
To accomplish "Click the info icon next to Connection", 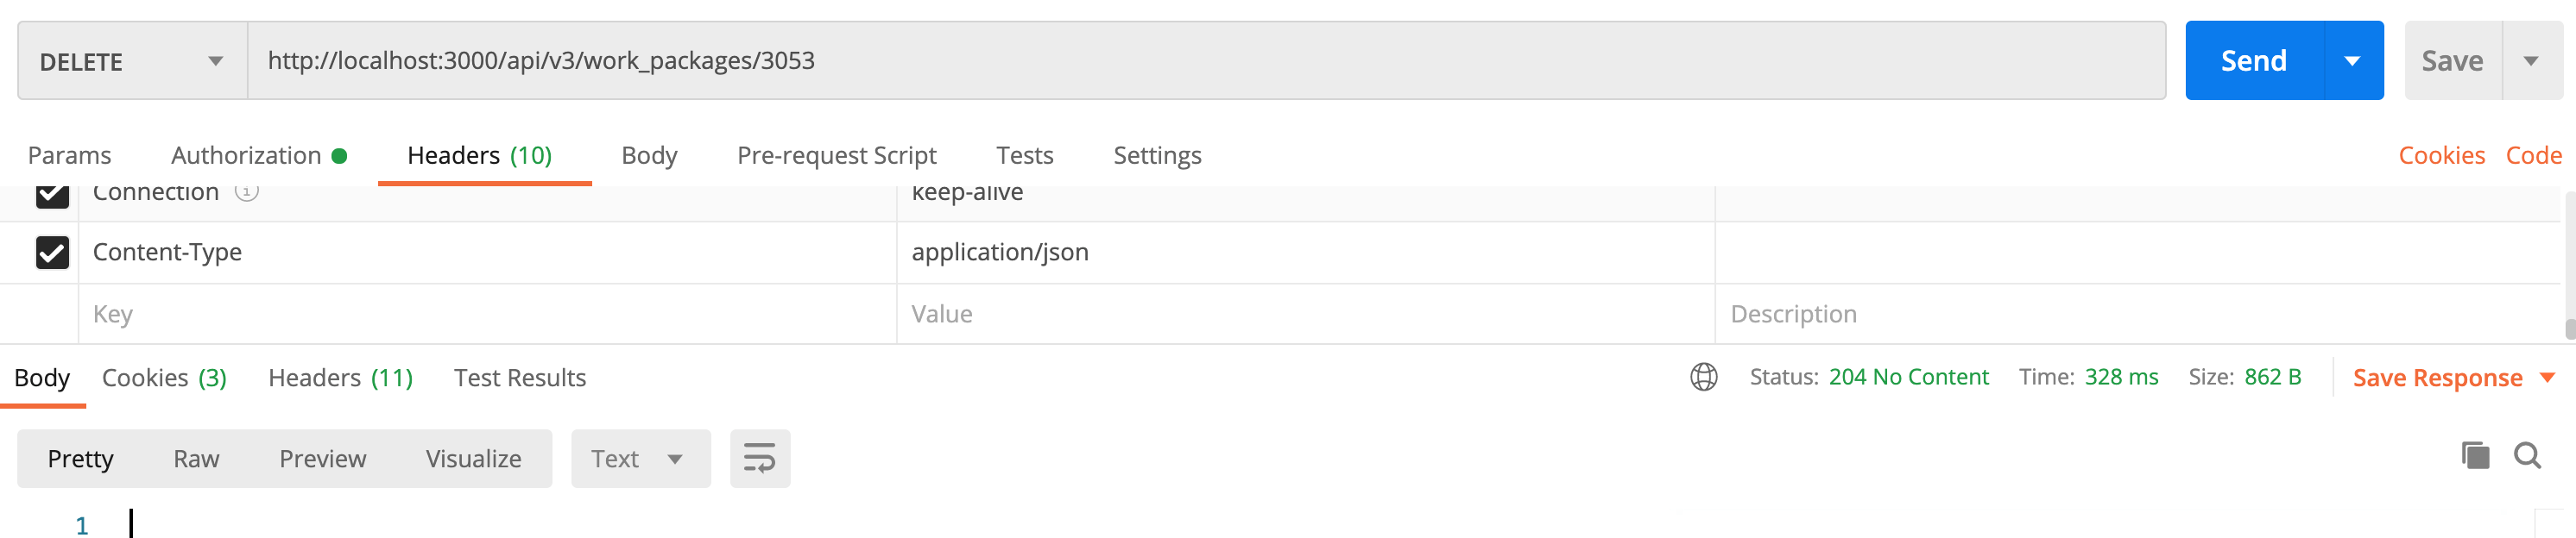I will (247, 191).
